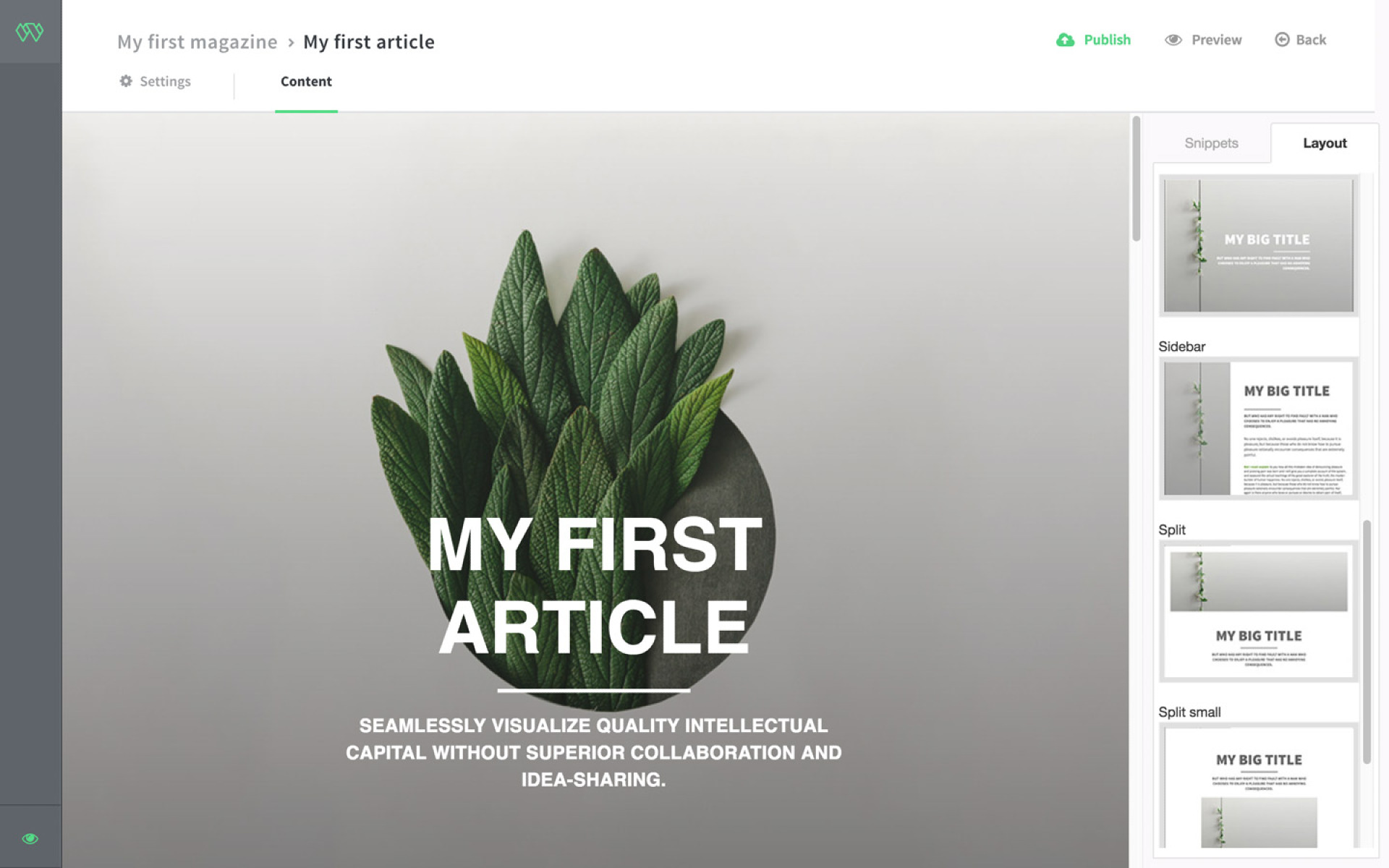The width and height of the screenshot is (1389, 868).
Task: Select the full cover layout thumbnail at top
Action: (x=1258, y=245)
